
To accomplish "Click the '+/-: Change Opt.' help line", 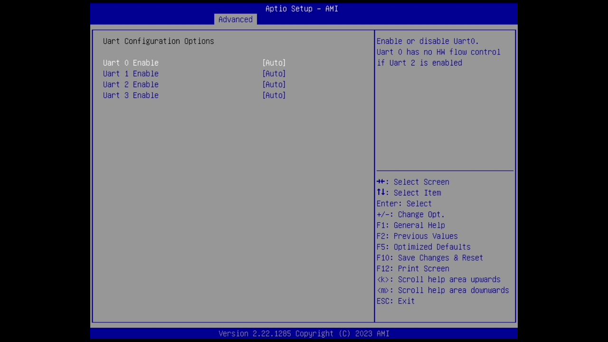I will click(x=410, y=215).
